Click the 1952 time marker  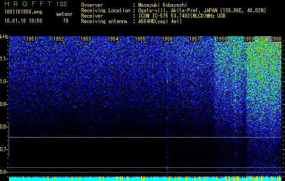click(x=59, y=39)
